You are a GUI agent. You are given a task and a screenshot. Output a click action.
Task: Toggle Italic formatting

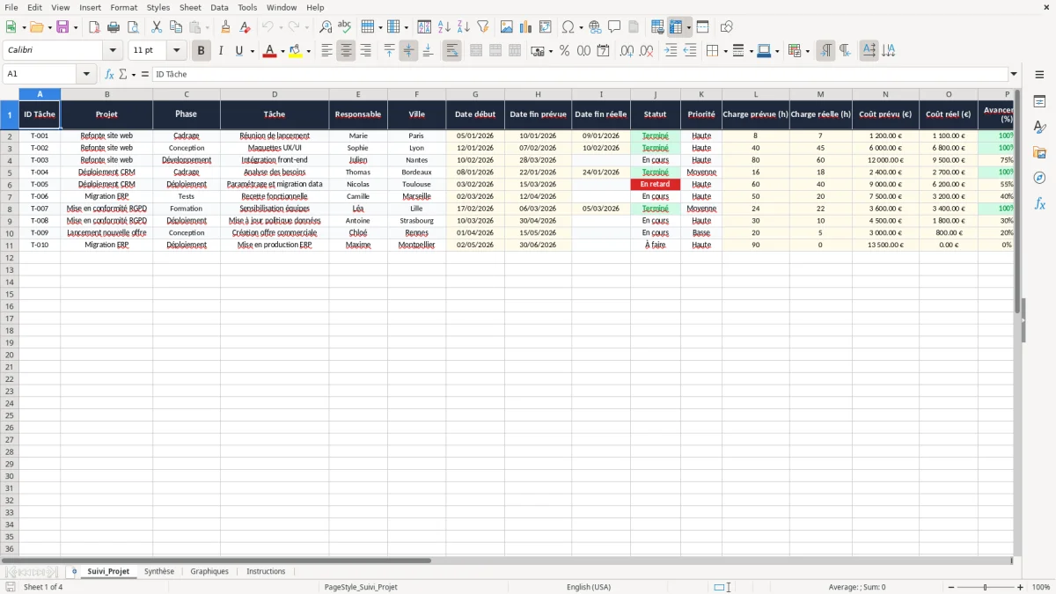coord(220,51)
